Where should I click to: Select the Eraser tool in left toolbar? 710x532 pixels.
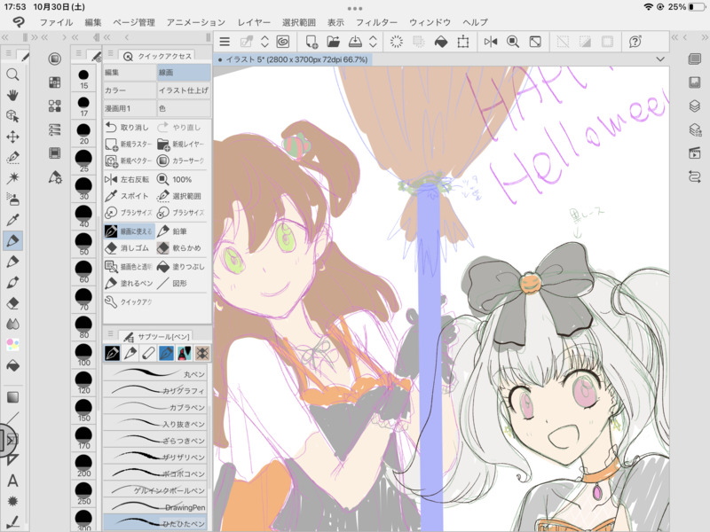pos(12,303)
